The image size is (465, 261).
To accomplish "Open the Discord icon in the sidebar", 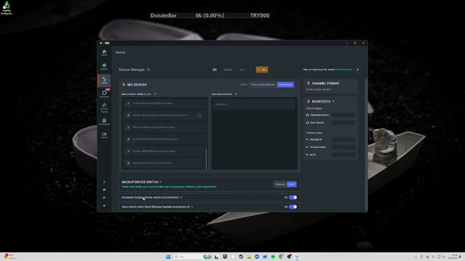I will point(104,190).
